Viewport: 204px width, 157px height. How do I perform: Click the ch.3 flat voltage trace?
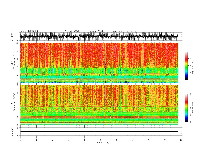coord(99,131)
